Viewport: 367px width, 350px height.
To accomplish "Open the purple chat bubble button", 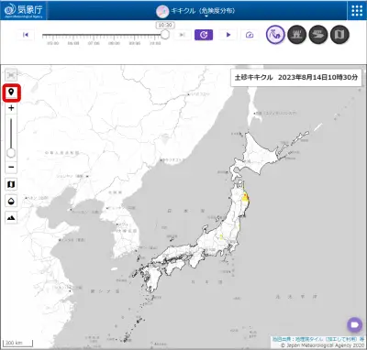I will 355,324.
